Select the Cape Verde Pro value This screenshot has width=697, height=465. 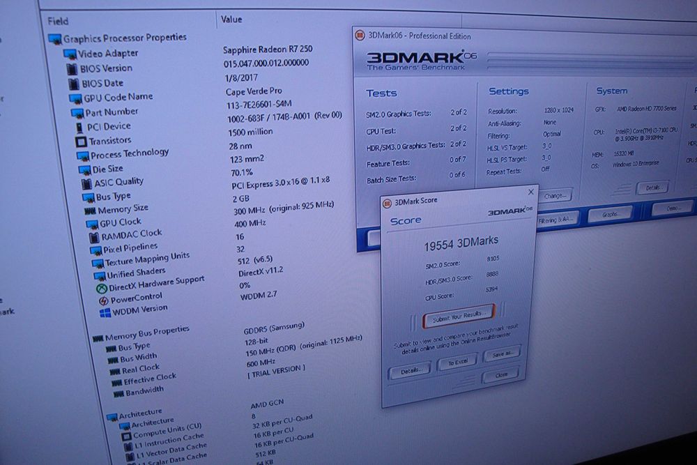(x=254, y=91)
